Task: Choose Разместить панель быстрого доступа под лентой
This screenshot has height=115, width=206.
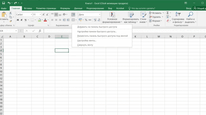Action: tap(102, 36)
